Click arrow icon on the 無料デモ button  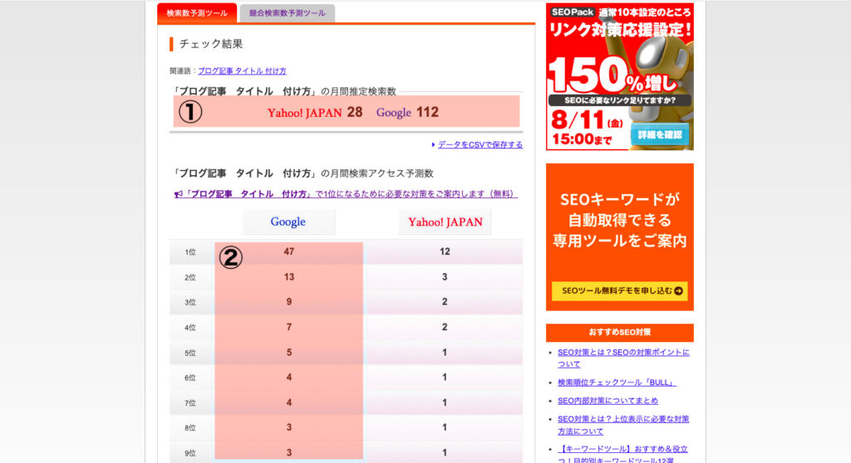[x=678, y=291]
